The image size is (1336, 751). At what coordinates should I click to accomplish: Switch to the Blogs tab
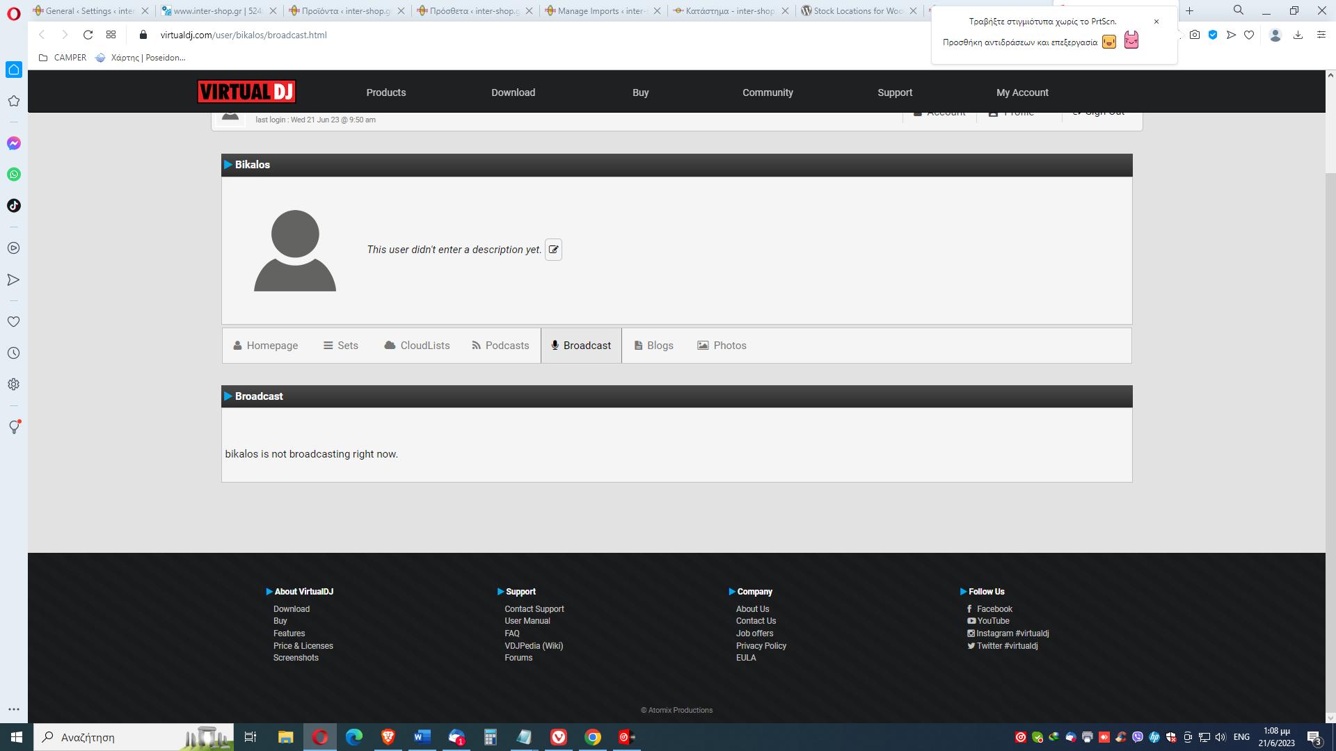(x=653, y=346)
